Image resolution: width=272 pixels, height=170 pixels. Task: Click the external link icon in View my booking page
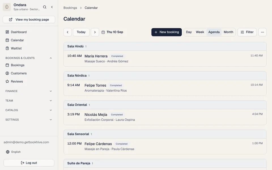(x=10, y=20)
